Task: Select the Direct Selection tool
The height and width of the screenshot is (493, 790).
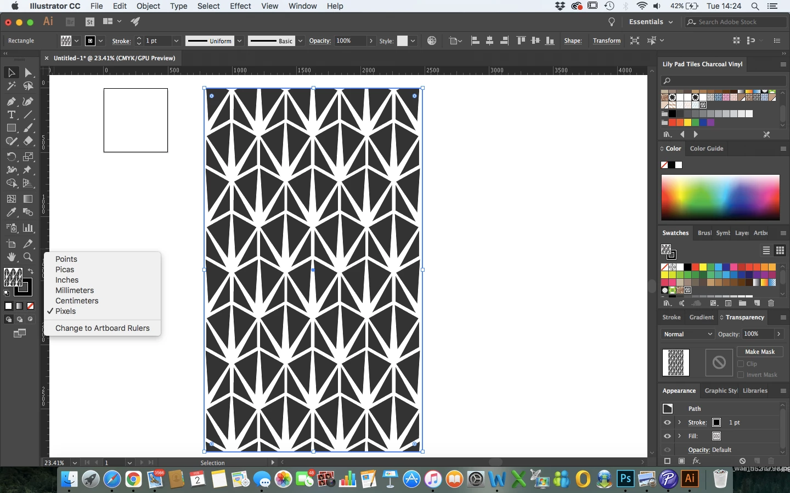Action: coord(28,73)
